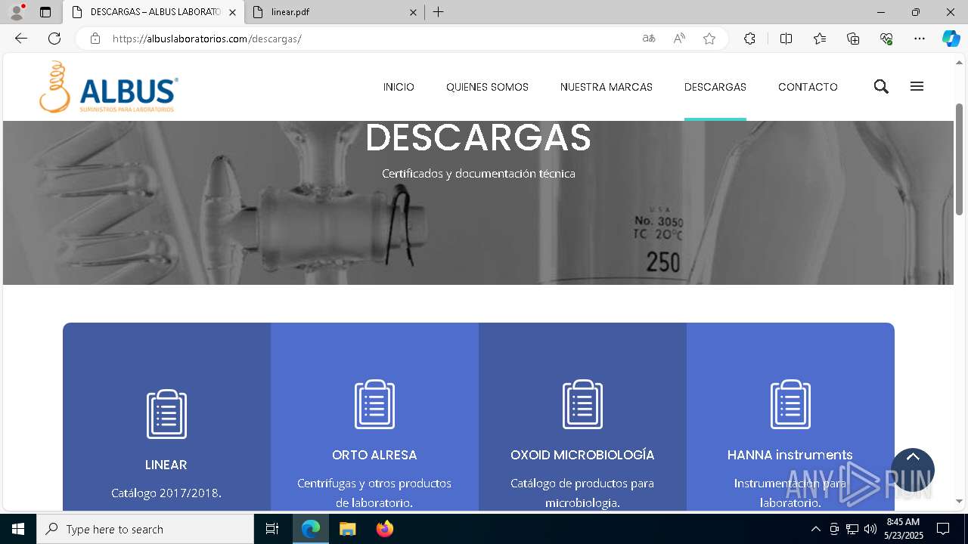This screenshot has height=544, width=968.
Task: Click the website search magnifier icon
Action: coord(881,86)
